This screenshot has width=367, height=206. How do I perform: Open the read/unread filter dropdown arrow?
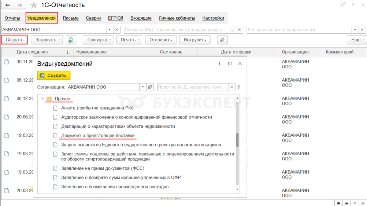[355, 30]
